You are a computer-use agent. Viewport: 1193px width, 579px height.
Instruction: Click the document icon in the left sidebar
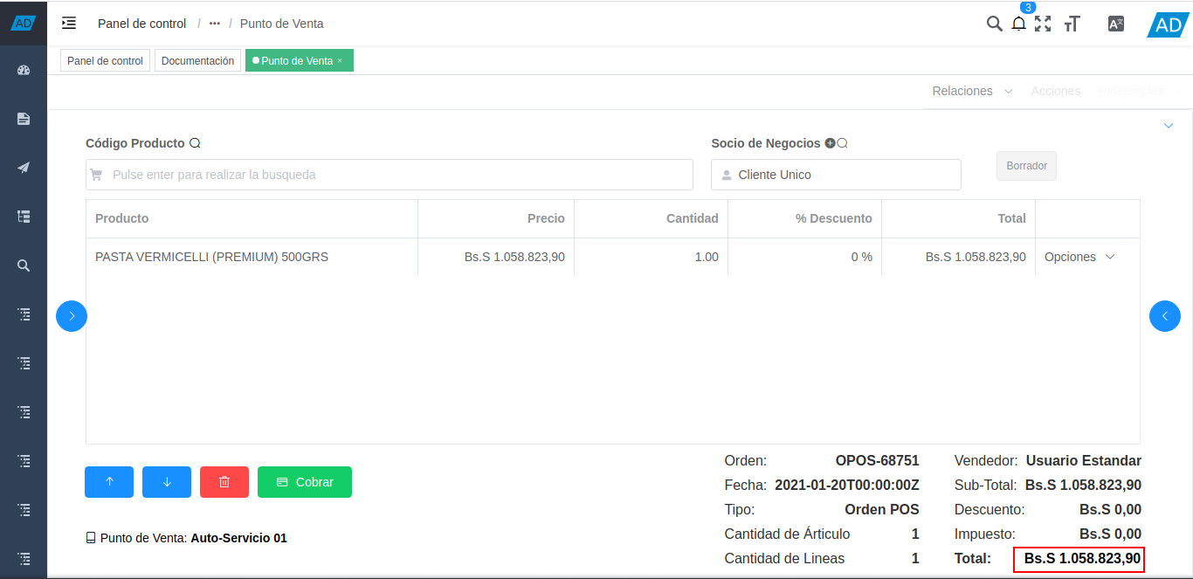[24, 118]
